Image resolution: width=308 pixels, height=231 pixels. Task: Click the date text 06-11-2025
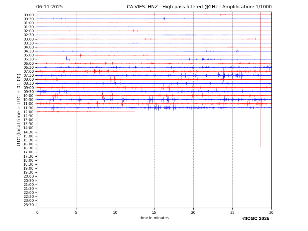[x=50, y=7]
